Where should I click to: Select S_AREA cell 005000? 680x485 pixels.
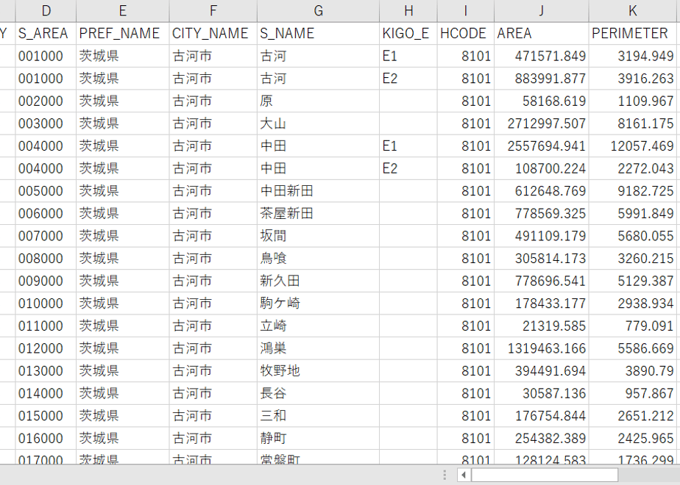46,191
